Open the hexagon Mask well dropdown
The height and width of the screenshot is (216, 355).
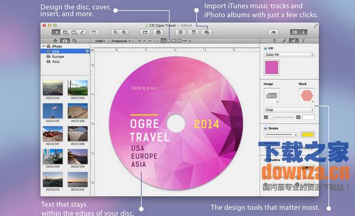(307, 96)
